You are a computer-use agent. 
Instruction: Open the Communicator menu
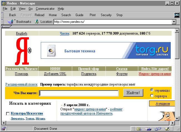pos(45,9)
